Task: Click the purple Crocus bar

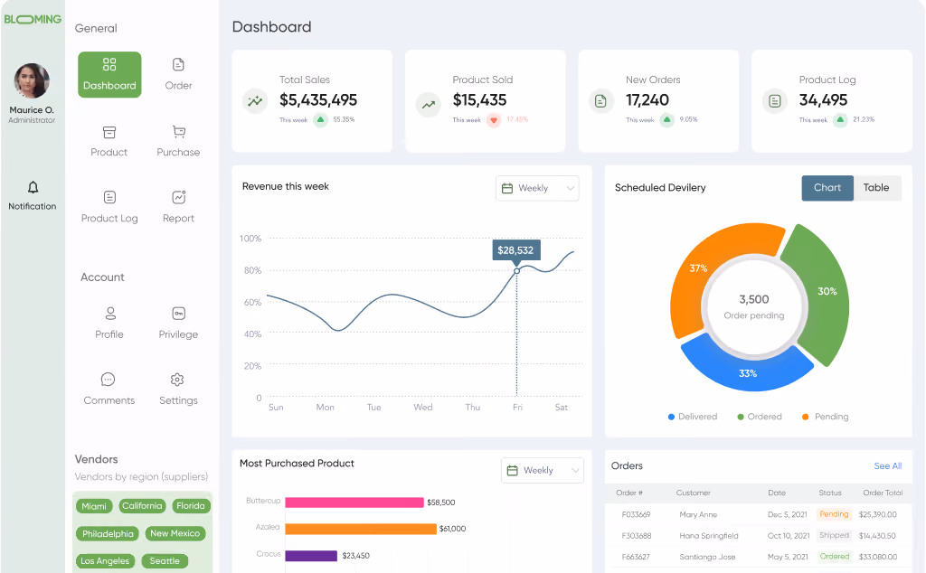Action: [x=311, y=556]
